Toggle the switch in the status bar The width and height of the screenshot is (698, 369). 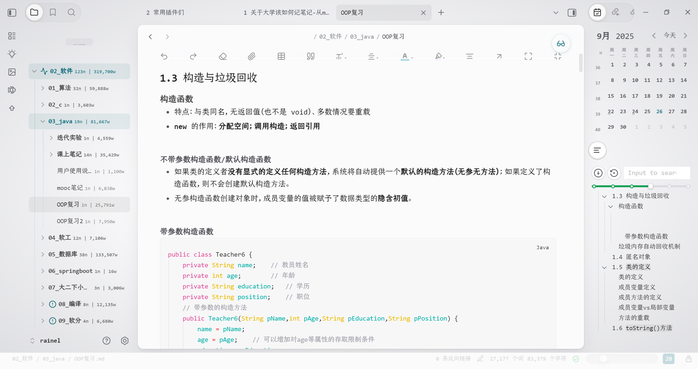pyautogui.click(x=604, y=359)
